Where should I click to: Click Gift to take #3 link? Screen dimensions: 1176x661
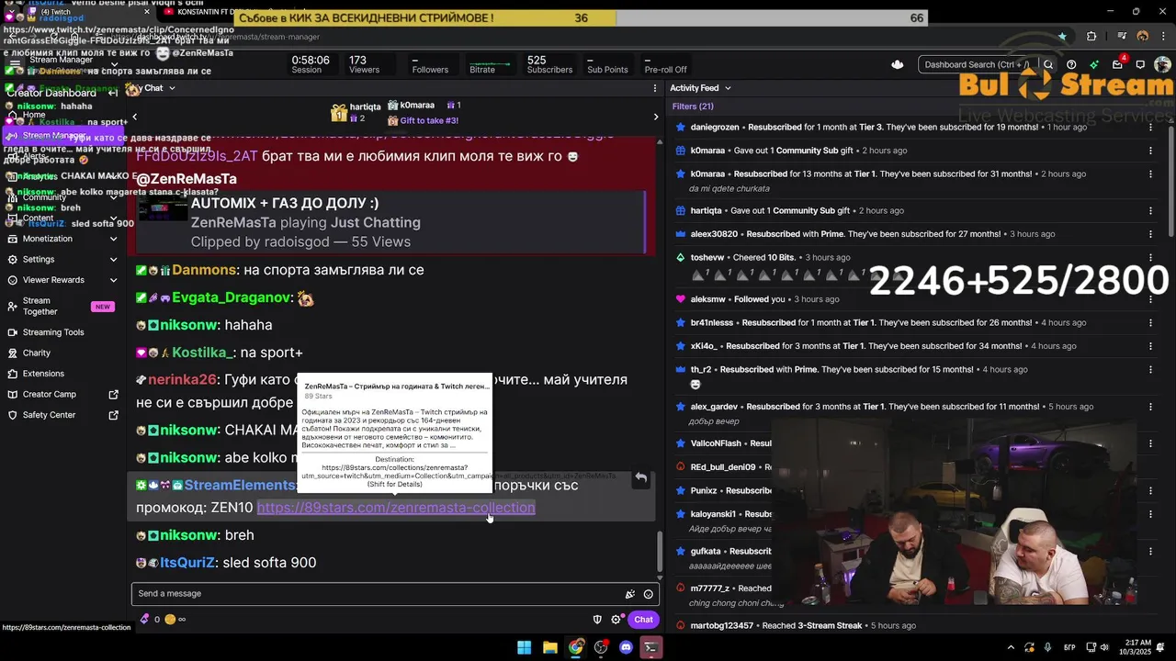tap(429, 120)
